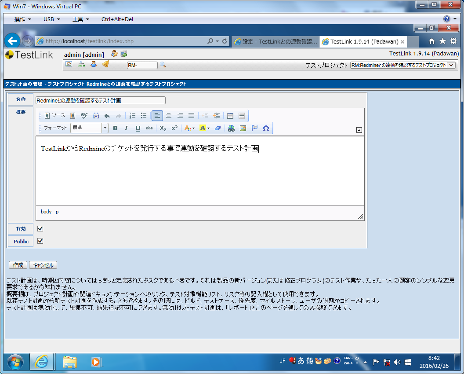Click the remove format eraser icon
The height and width of the screenshot is (374, 464).
pos(218,128)
